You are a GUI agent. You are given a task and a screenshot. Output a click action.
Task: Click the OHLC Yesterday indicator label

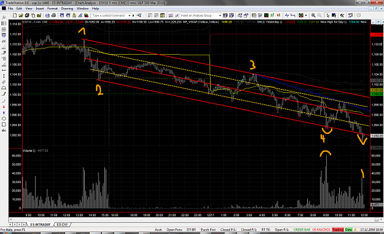coord(270,22)
